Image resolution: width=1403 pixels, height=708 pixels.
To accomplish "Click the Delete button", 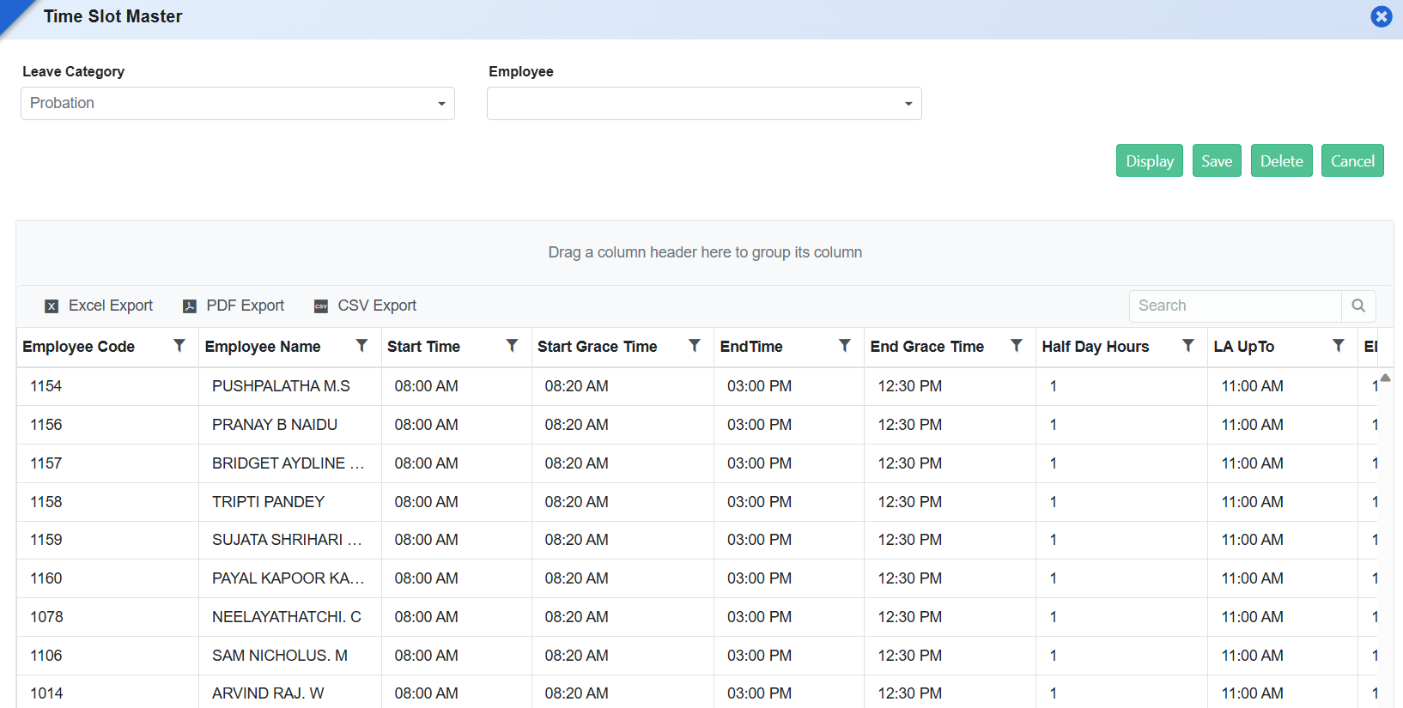I will (1282, 160).
